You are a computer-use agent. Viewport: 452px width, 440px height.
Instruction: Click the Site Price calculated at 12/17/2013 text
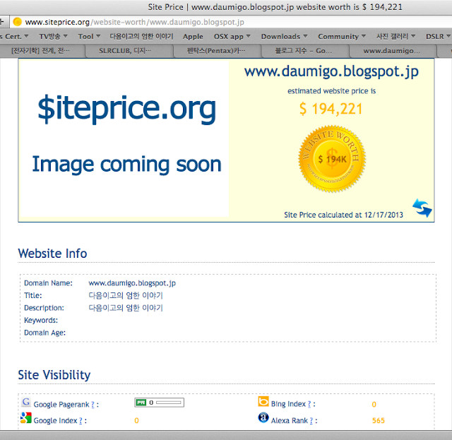coord(344,215)
